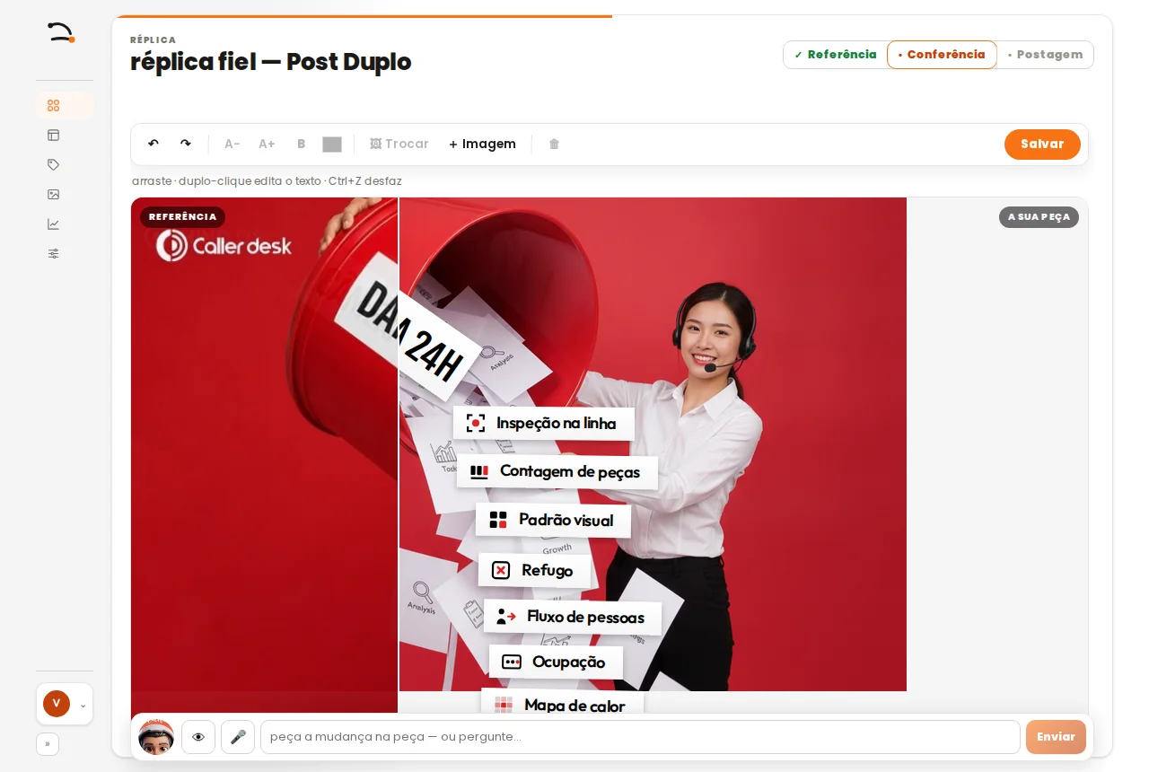Switch to the Postagem step tab
1149x772 pixels.
click(1046, 55)
